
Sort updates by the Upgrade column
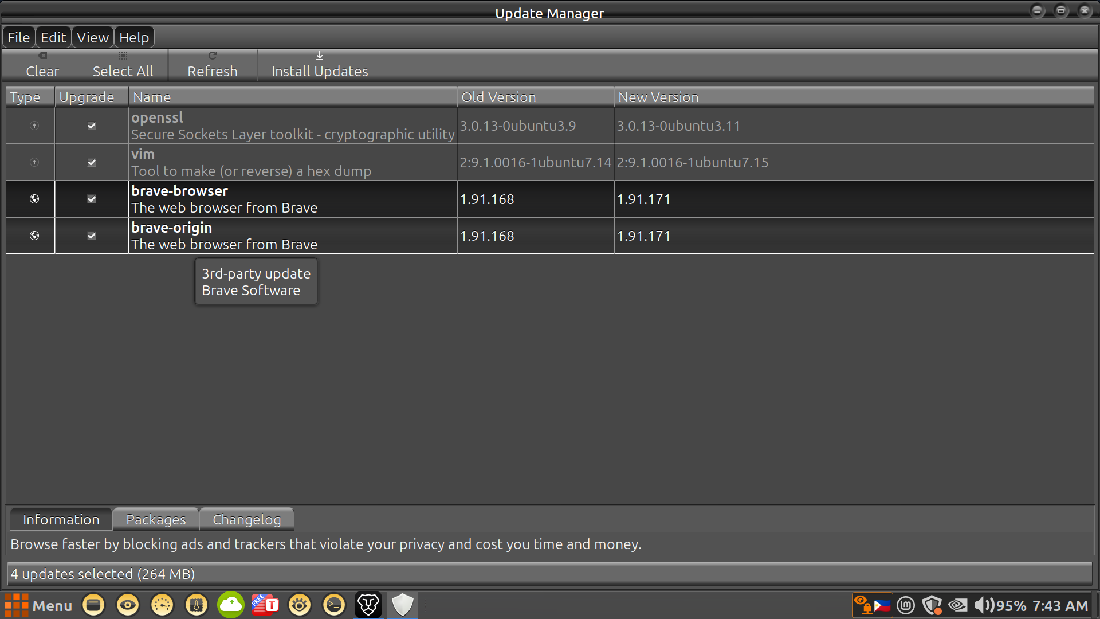92,97
